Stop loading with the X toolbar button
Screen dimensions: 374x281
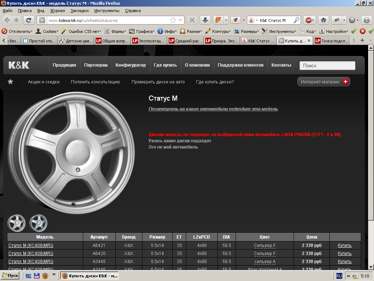tap(192, 20)
